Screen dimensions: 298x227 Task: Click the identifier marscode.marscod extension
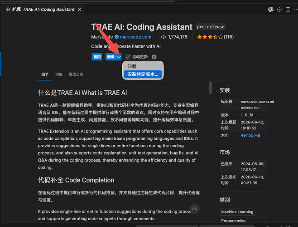pos(257,104)
